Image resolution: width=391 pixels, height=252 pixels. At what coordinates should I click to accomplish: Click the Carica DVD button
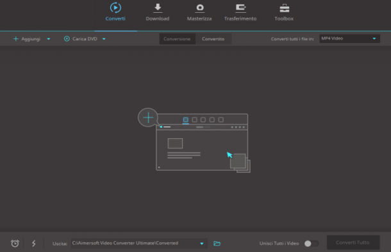[81, 39]
